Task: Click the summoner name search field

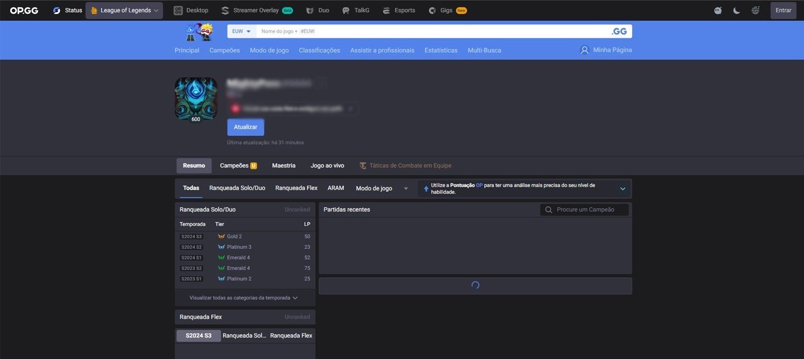Action: (432, 31)
